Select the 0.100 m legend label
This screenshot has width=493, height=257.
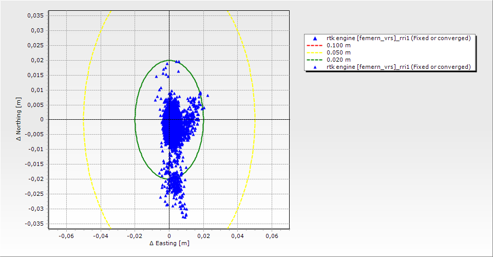(339, 46)
